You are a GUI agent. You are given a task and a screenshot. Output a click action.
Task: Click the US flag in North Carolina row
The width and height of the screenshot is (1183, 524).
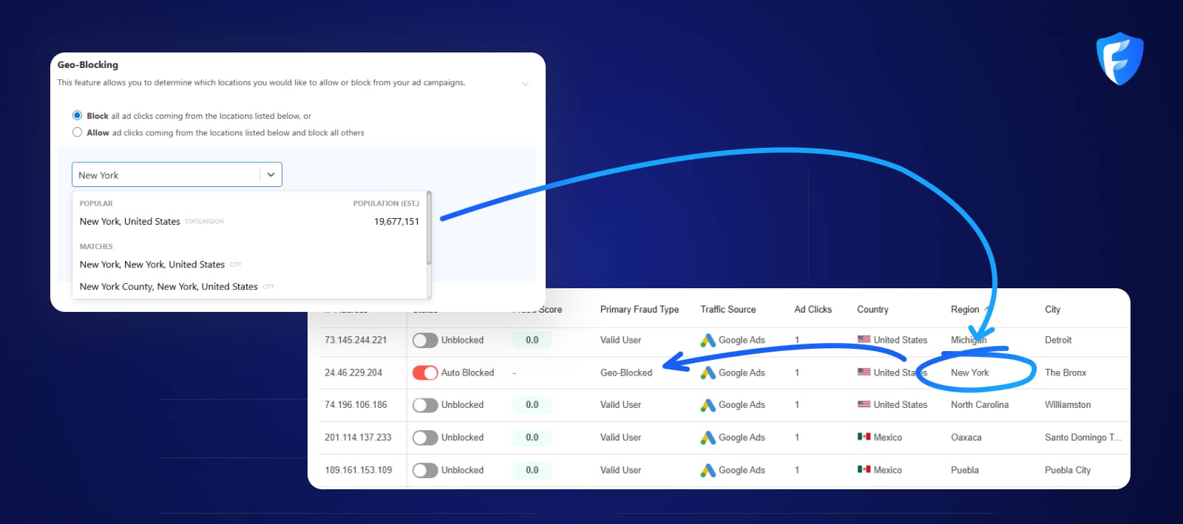(x=864, y=404)
